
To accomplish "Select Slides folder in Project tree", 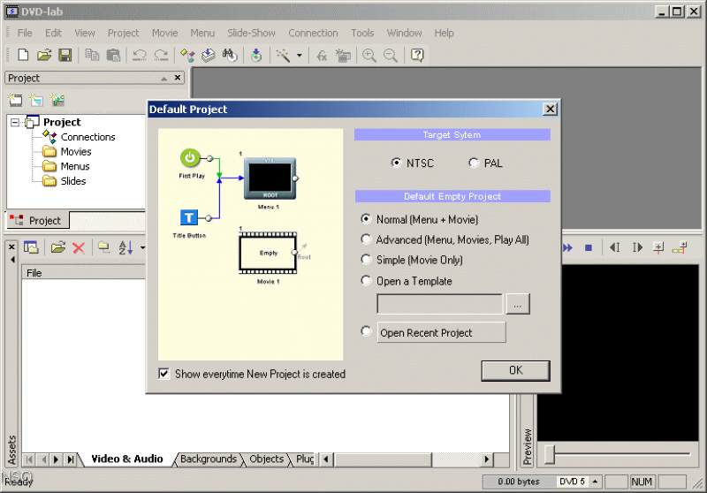I will [x=73, y=181].
